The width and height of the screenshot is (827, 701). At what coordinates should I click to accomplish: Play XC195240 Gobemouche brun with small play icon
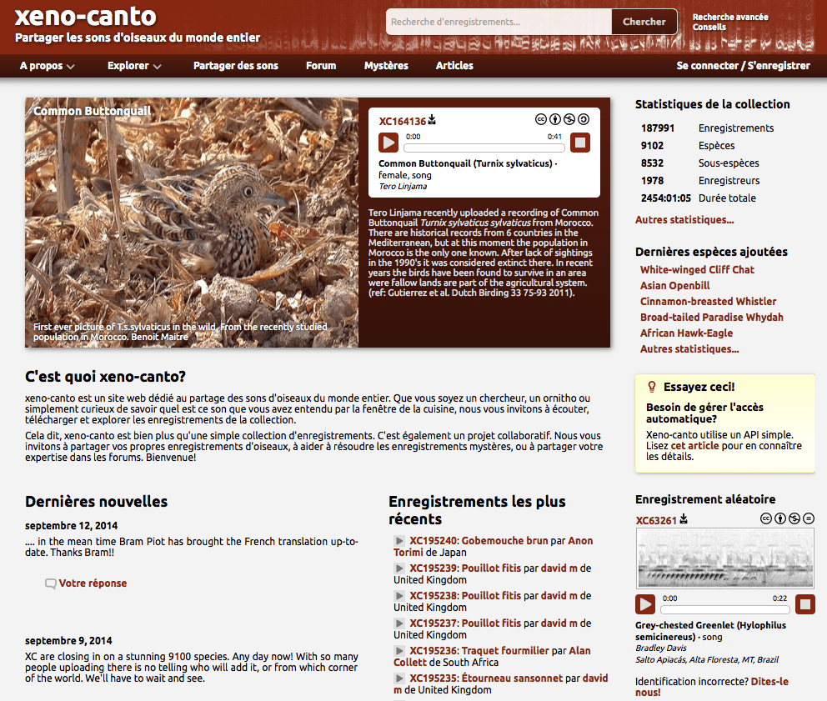[399, 541]
